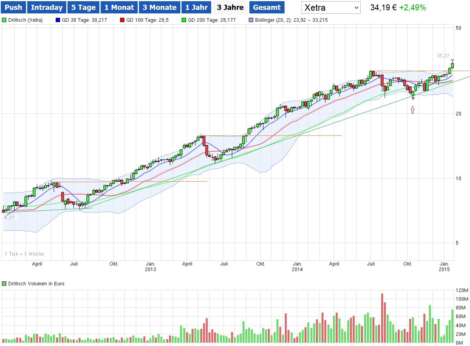Switch to the Push tab

[x=13, y=8]
